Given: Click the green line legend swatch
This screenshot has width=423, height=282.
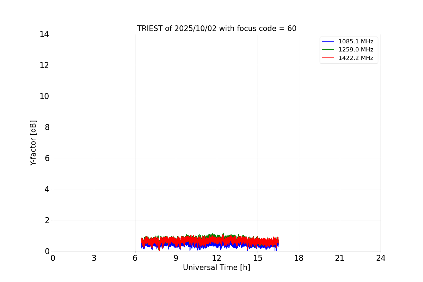Looking at the screenshot, I should click(x=328, y=50).
